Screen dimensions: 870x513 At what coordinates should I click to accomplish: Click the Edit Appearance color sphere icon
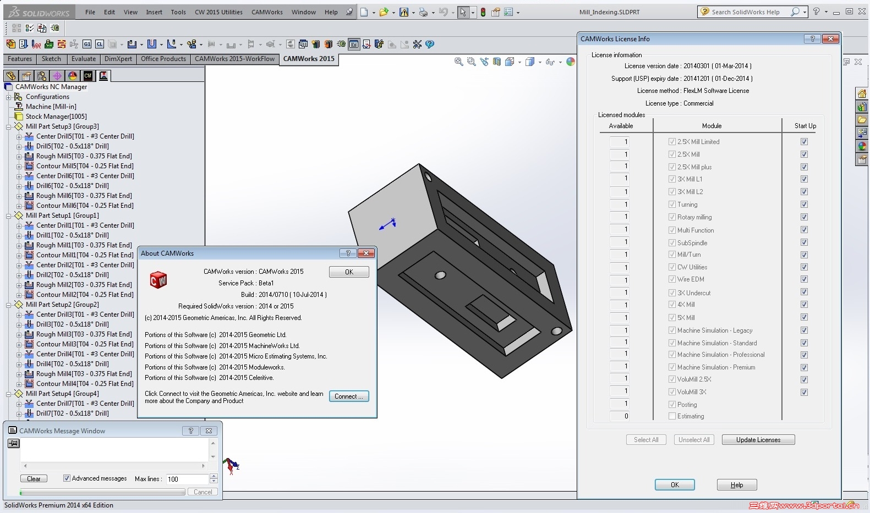571,62
